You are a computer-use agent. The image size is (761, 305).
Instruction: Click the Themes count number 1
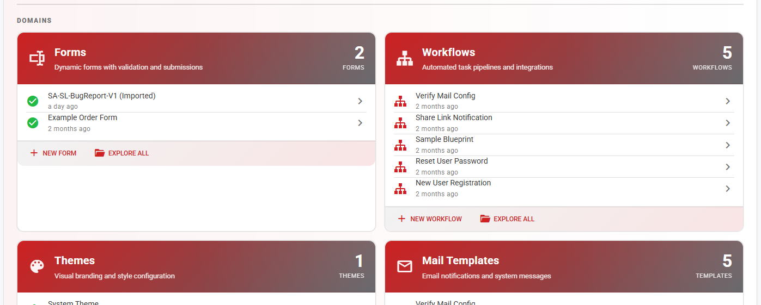coord(360,261)
